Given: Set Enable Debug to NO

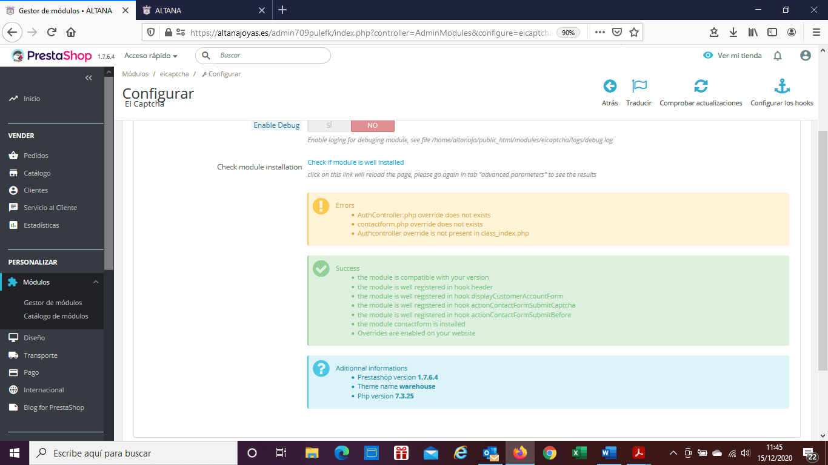Looking at the screenshot, I should tap(373, 125).
